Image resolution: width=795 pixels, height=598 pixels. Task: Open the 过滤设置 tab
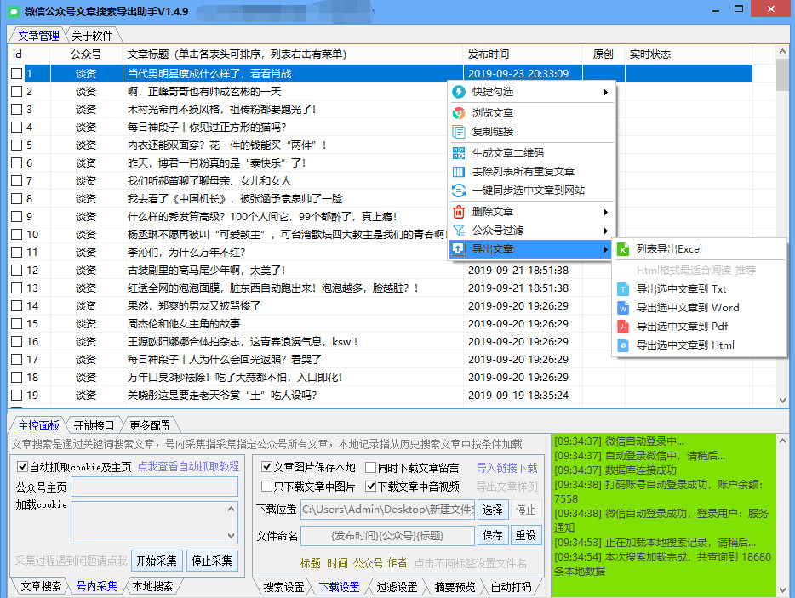(397, 587)
